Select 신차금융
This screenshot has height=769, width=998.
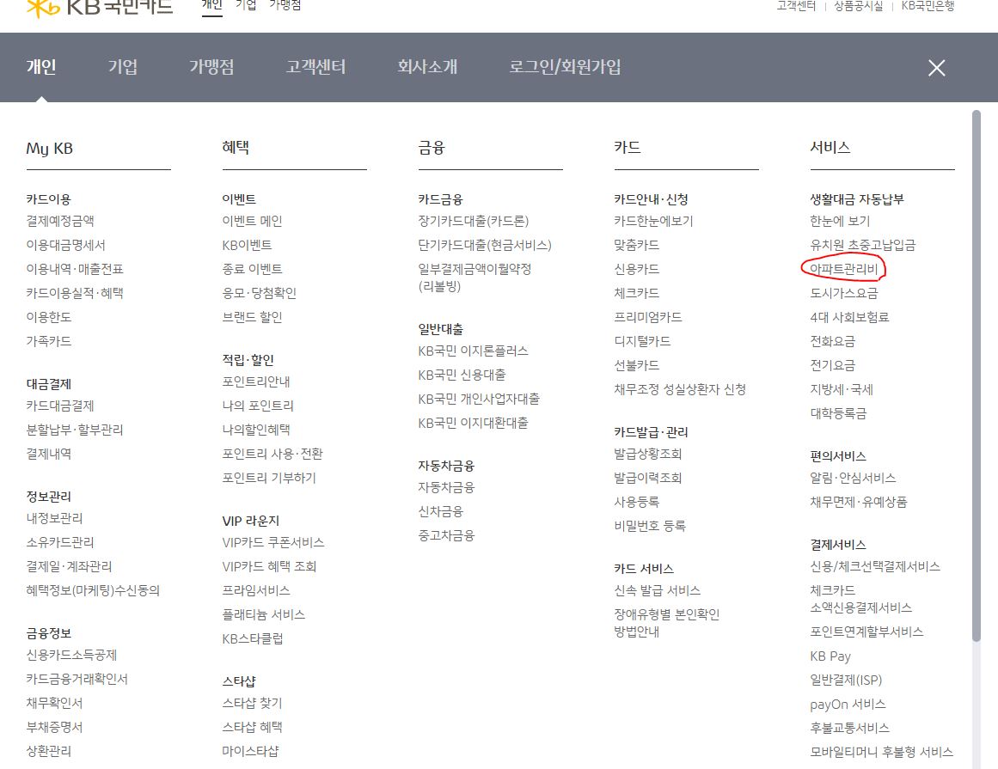click(x=440, y=511)
